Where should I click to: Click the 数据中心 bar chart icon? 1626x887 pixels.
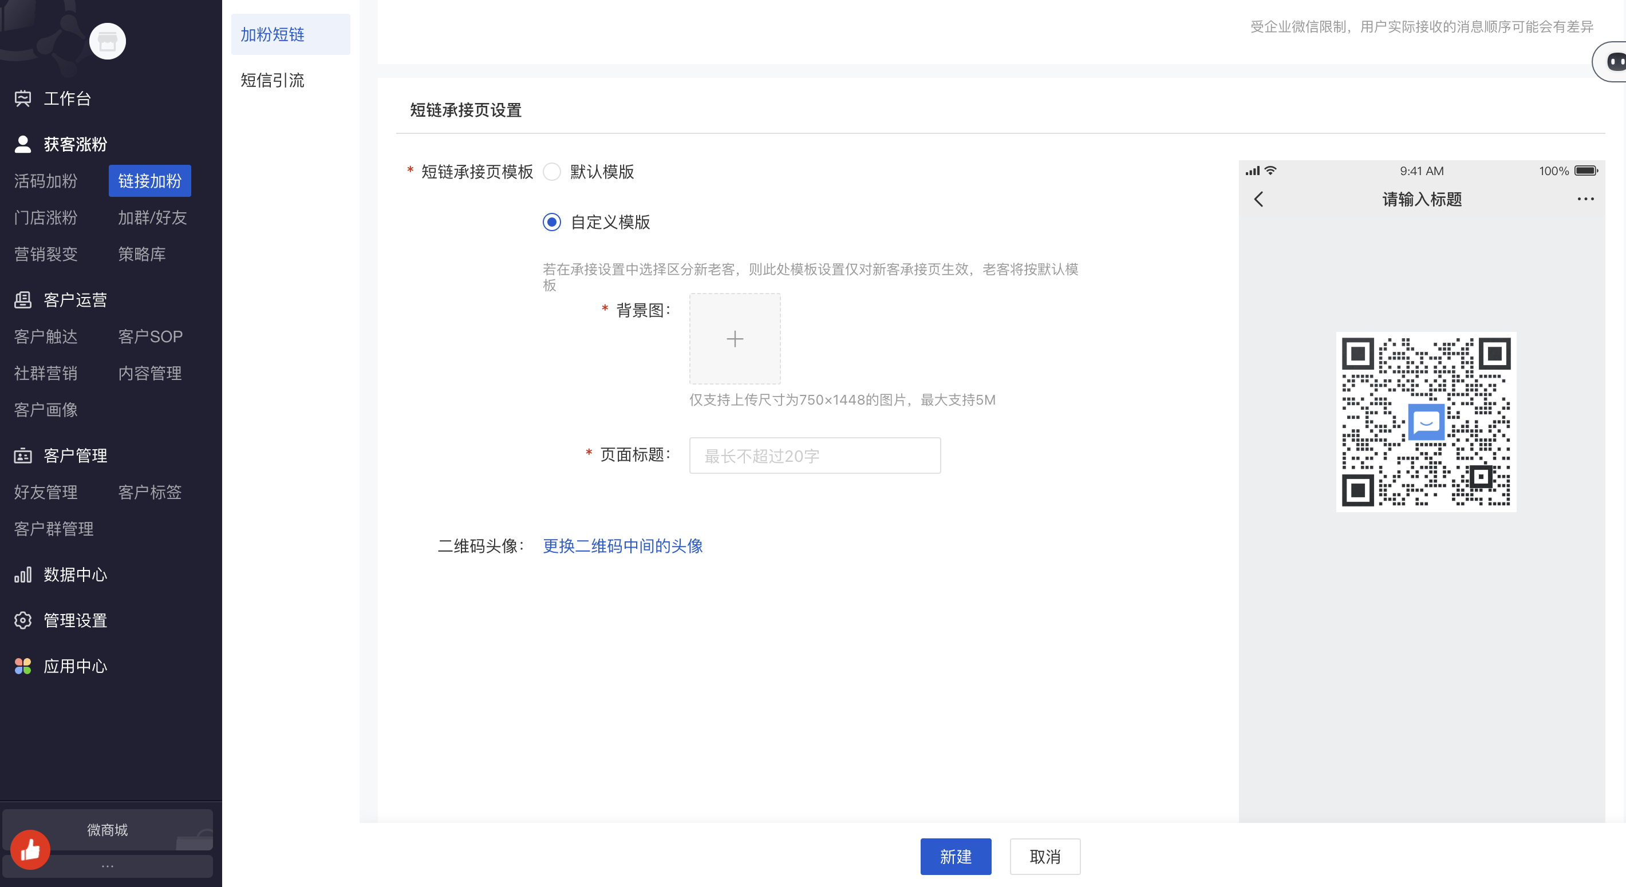click(23, 575)
